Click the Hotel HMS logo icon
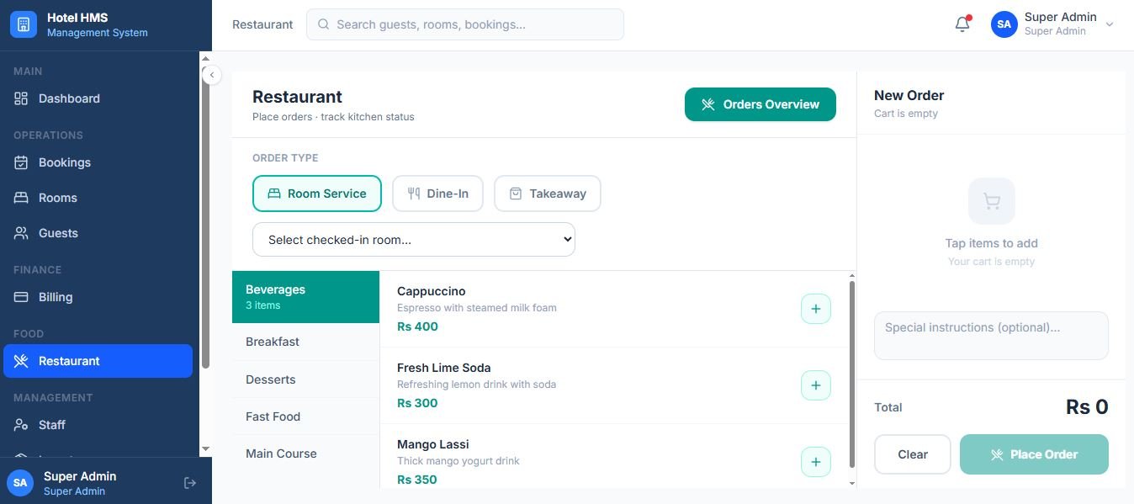Screen dimensions: 1134x504 coord(24,24)
